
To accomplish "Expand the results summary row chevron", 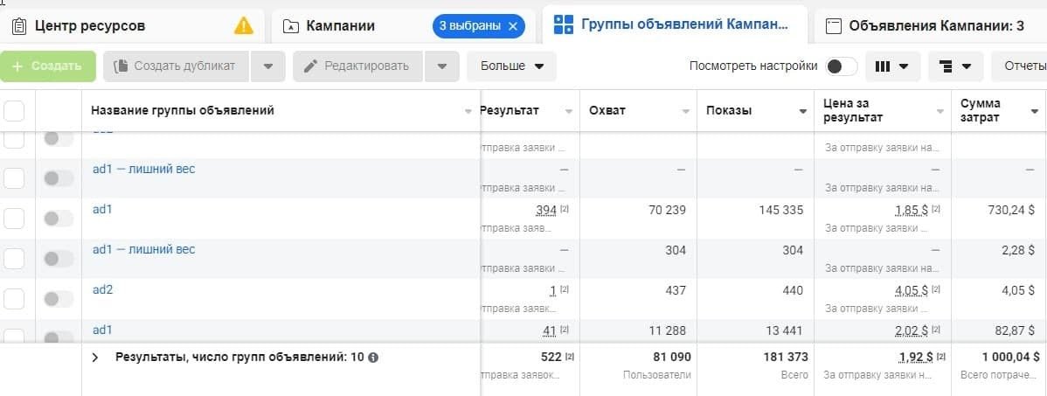I will click(x=95, y=358).
